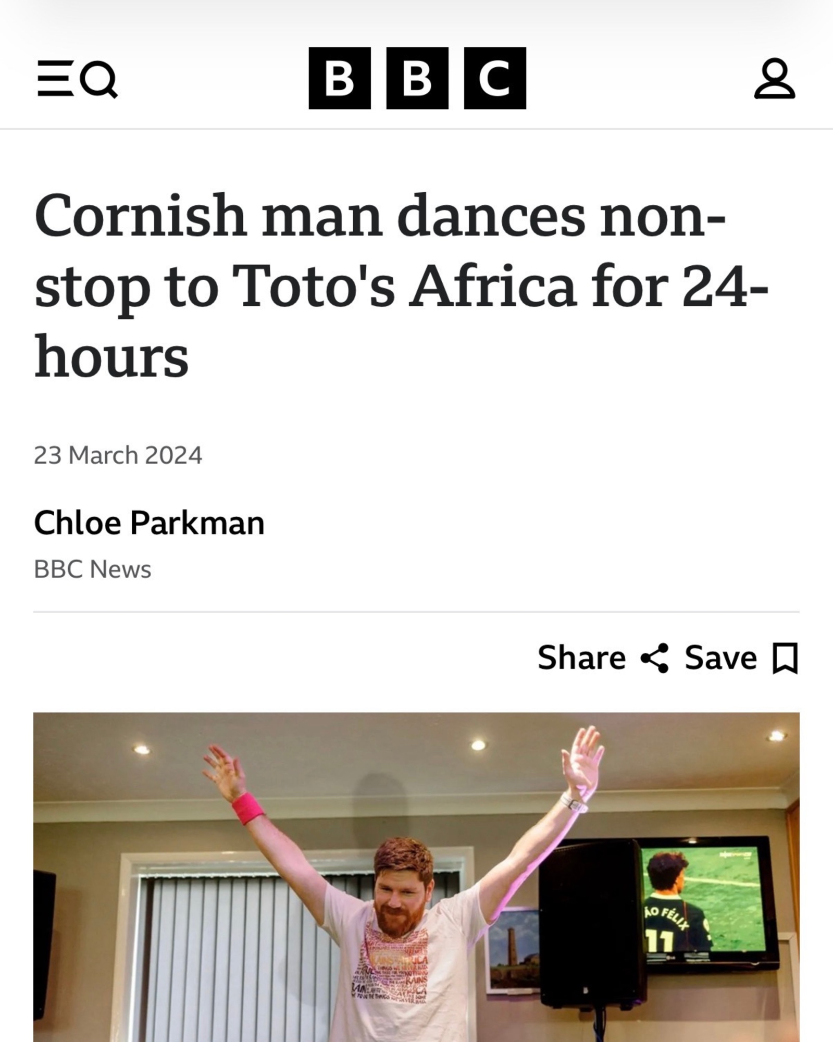The image size is (833, 1042).
Task: Click the Cornish man dances headline
Action: [401, 286]
